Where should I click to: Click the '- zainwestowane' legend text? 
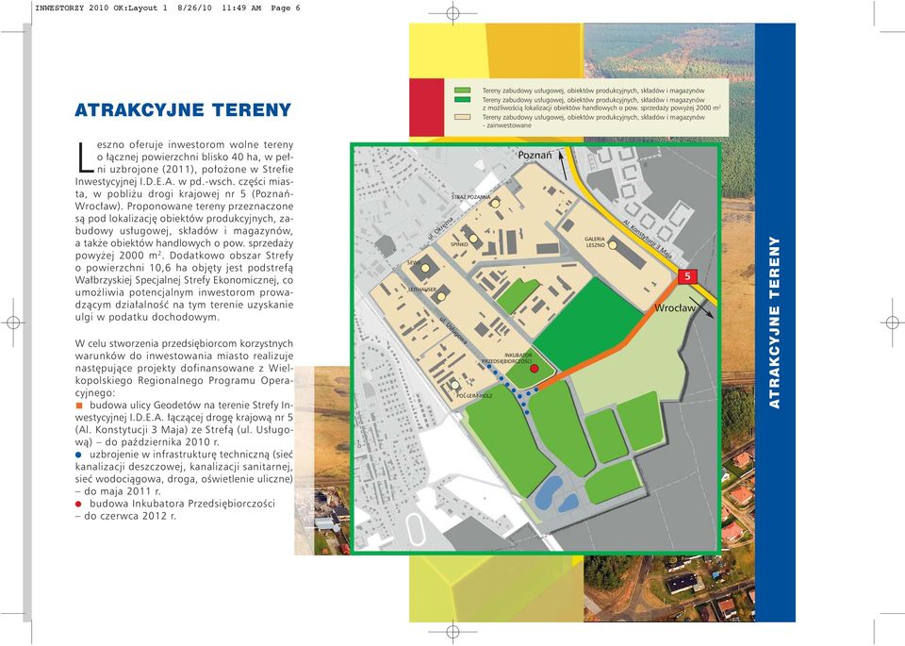(506, 125)
